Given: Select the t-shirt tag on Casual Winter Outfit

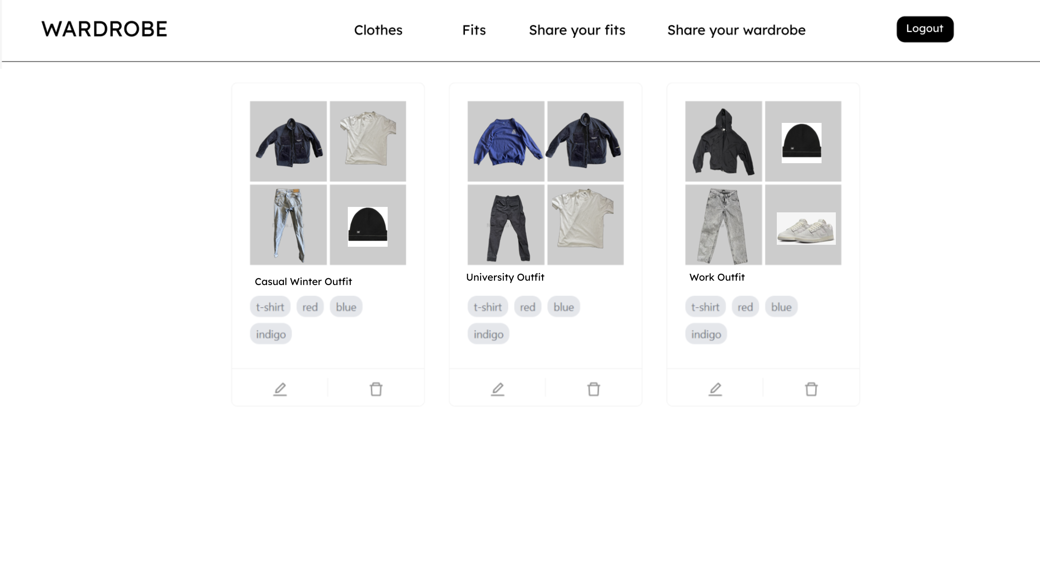Looking at the screenshot, I should point(270,306).
